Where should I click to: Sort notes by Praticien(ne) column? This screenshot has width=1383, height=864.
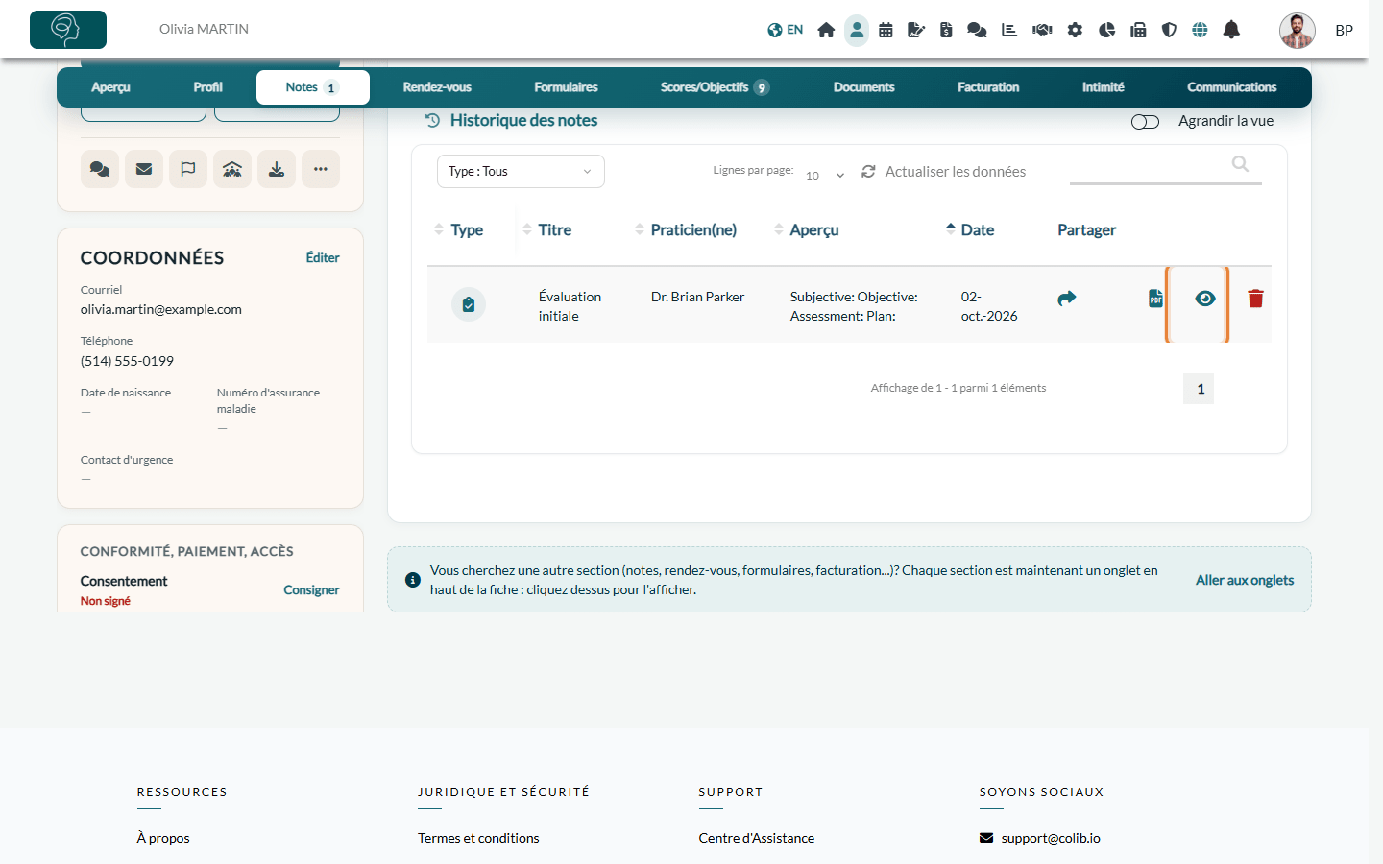(686, 229)
